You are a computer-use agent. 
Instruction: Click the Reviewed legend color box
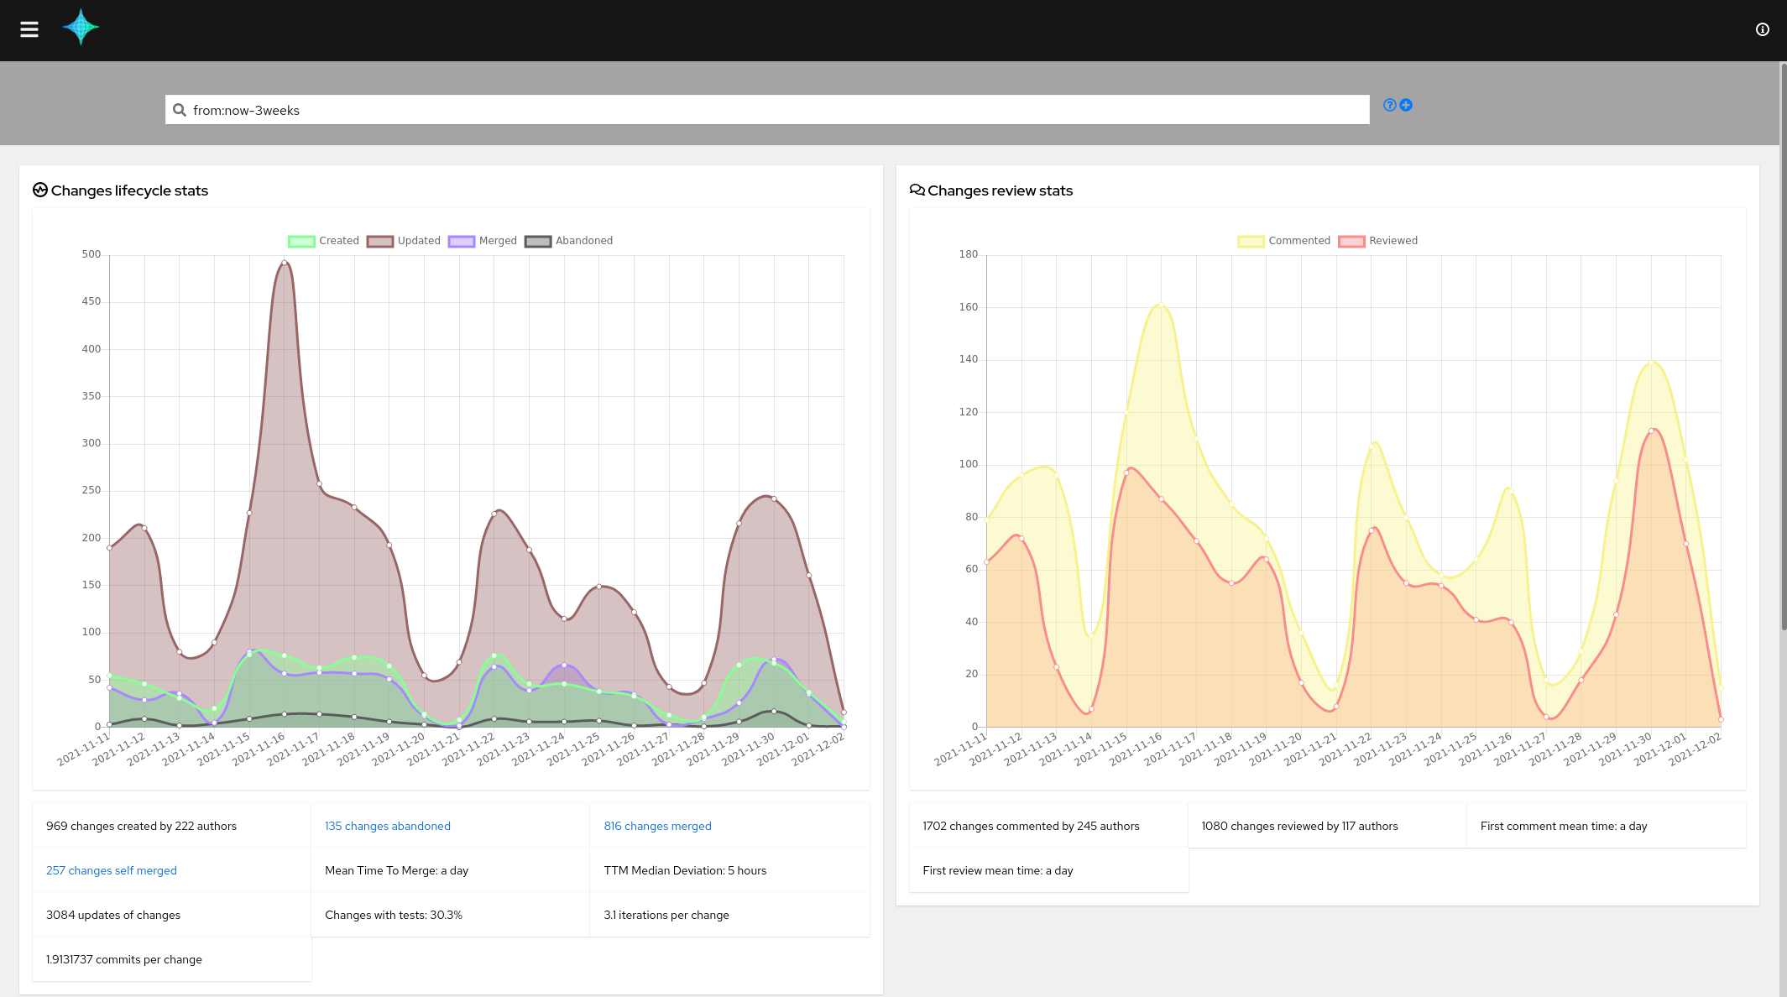tap(1351, 241)
